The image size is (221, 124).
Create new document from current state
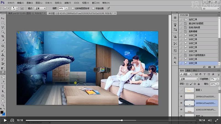[x=204, y=67]
